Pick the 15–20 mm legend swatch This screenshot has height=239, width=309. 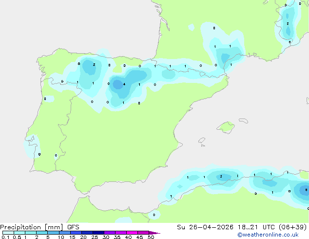pyautogui.click(x=76, y=233)
